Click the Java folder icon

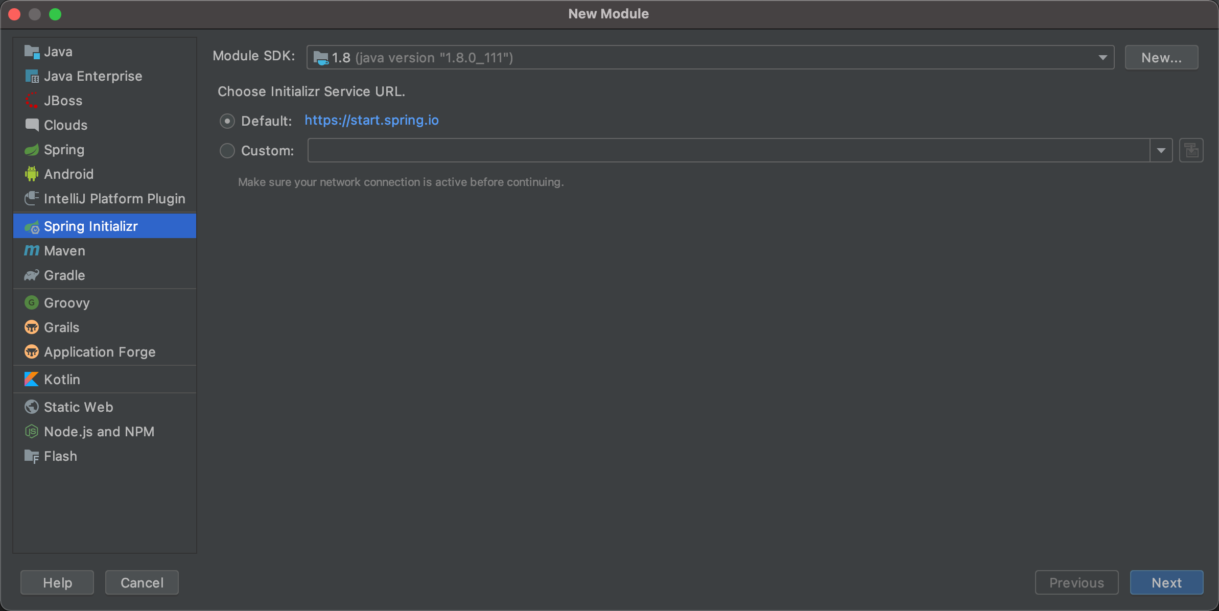pos(32,52)
